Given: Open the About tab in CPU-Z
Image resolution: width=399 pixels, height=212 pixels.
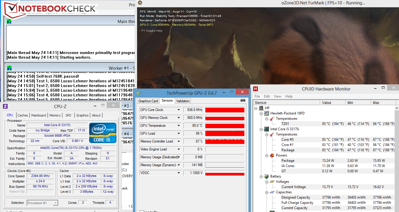Looking at the screenshot, I should (96, 115).
